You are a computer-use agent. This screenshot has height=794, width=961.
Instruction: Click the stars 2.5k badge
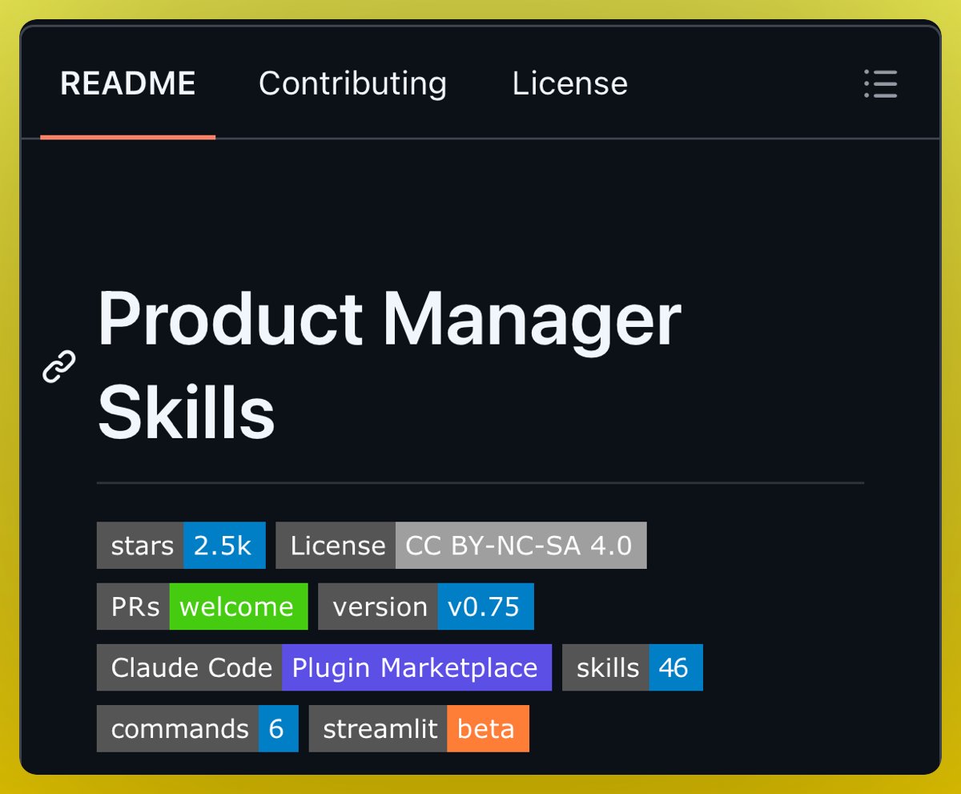180,545
